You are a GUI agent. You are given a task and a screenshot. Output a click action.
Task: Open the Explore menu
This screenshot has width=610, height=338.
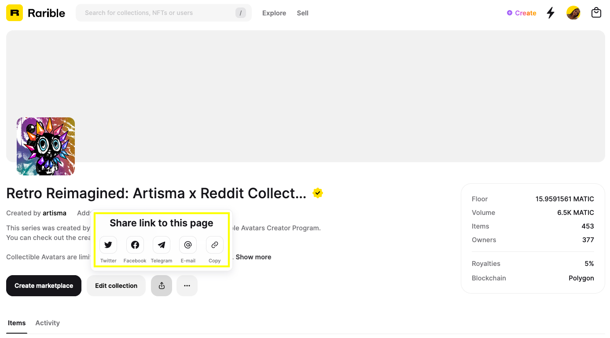coord(274,13)
